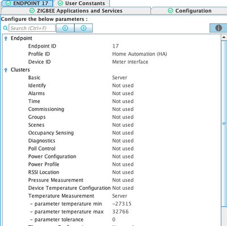This screenshot has height=226, width=227.
Task: Change RSSI Location Not used value
Action: tap(123, 172)
